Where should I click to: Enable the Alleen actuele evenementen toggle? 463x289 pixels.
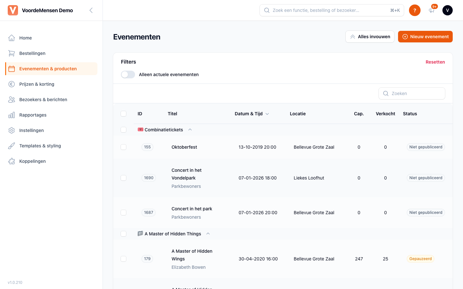[128, 74]
